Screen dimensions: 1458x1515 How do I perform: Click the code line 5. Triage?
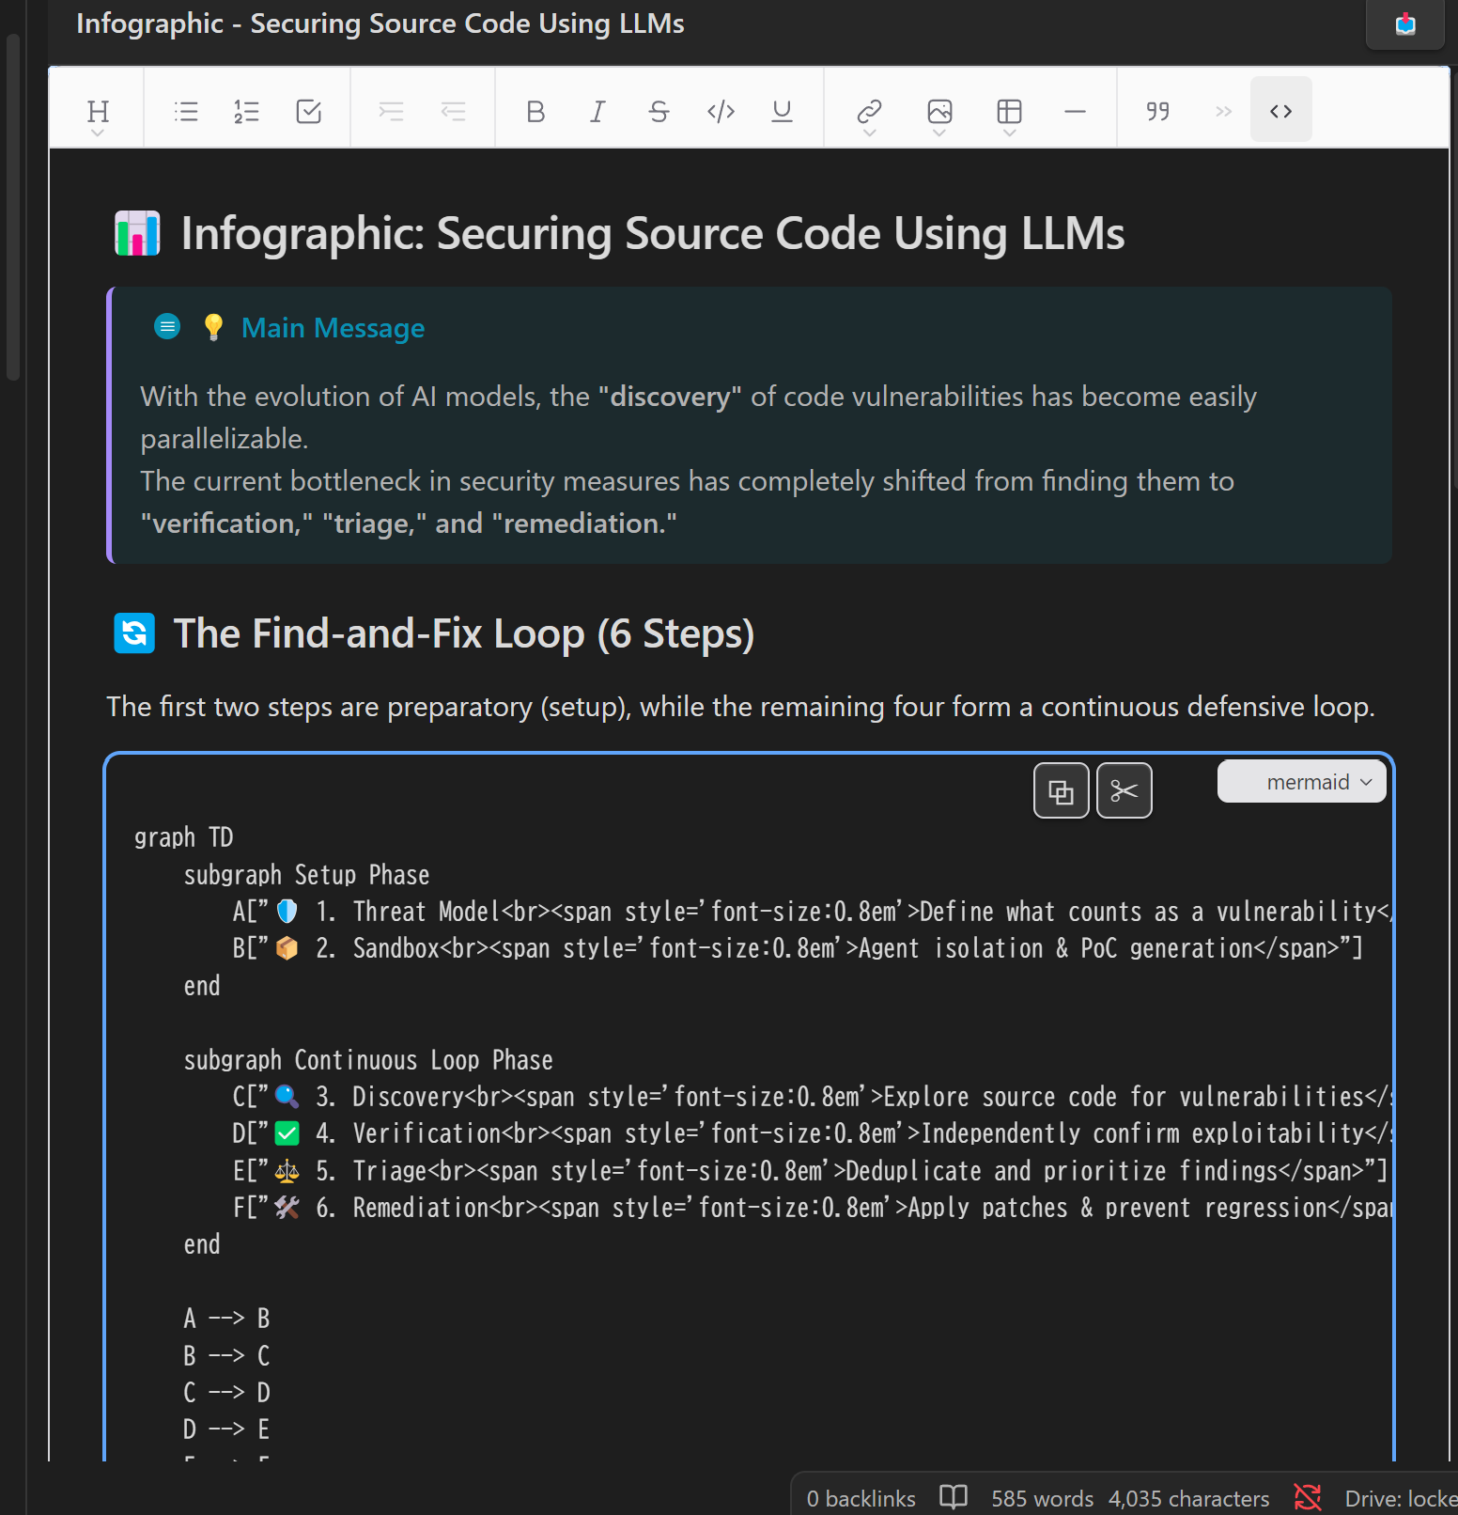pyautogui.click(x=810, y=1171)
